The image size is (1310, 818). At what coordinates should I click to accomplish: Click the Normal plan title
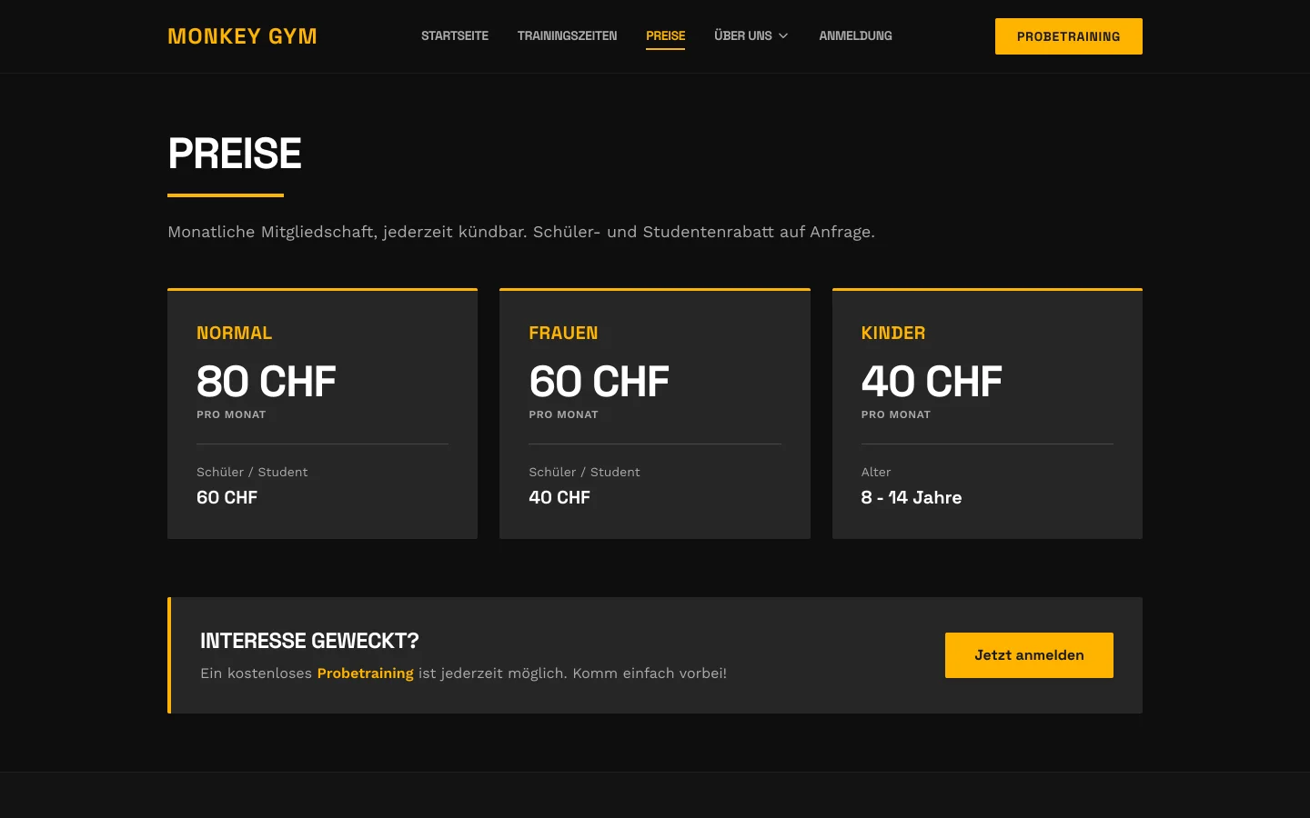234,334
